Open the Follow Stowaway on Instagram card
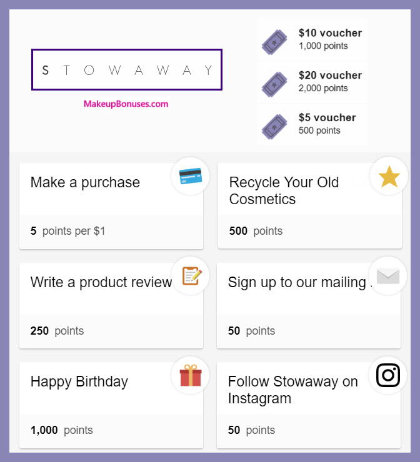The width and height of the screenshot is (420, 462). pos(309,405)
